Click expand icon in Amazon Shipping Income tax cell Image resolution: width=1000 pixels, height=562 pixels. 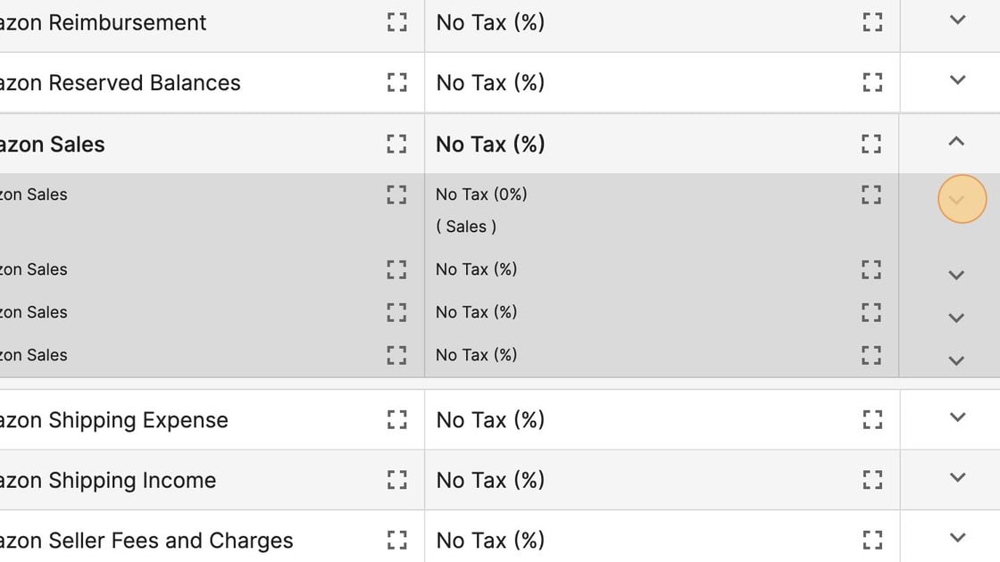[x=872, y=479]
